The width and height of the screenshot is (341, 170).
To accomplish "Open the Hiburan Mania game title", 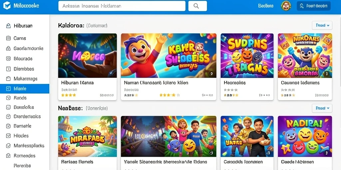I will click(77, 83).
